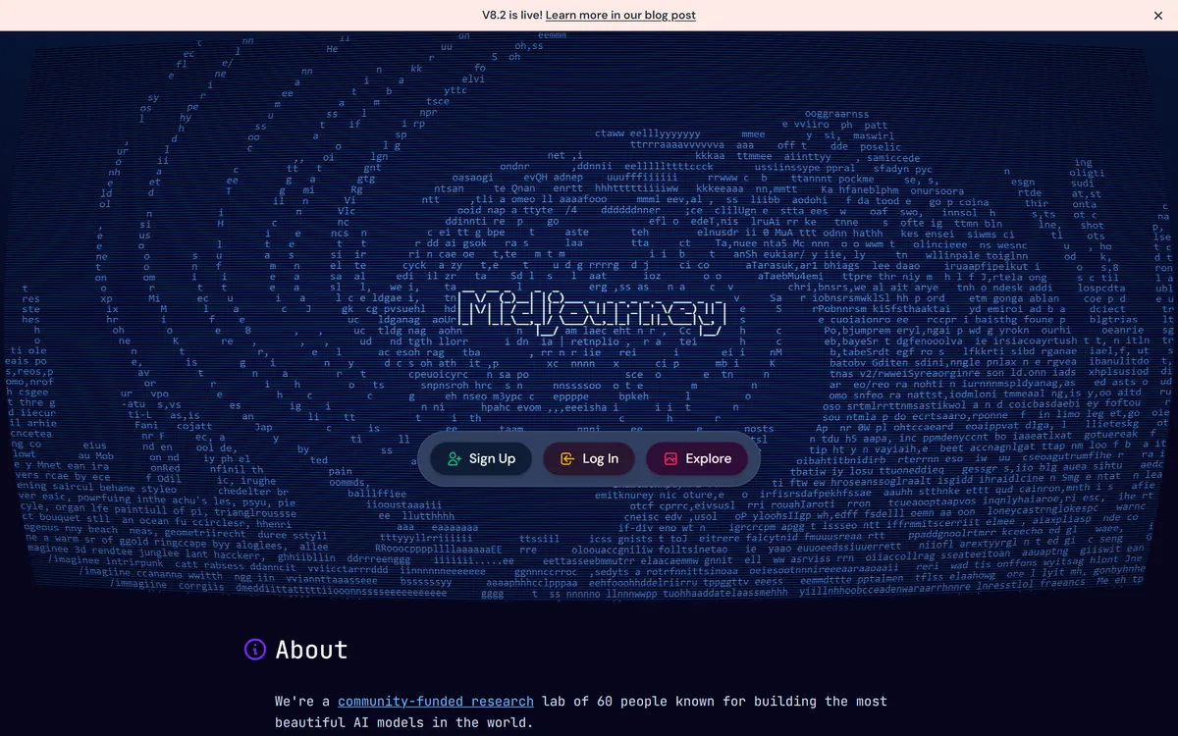Open the Explore button
1178x736 pixels.
[x=697, y=458]
